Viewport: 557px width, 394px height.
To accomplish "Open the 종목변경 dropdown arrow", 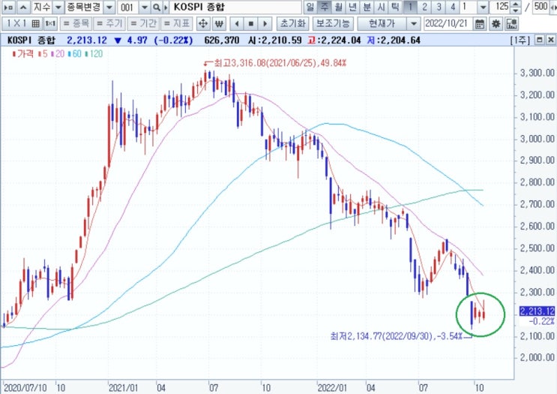I will [109, 7].
